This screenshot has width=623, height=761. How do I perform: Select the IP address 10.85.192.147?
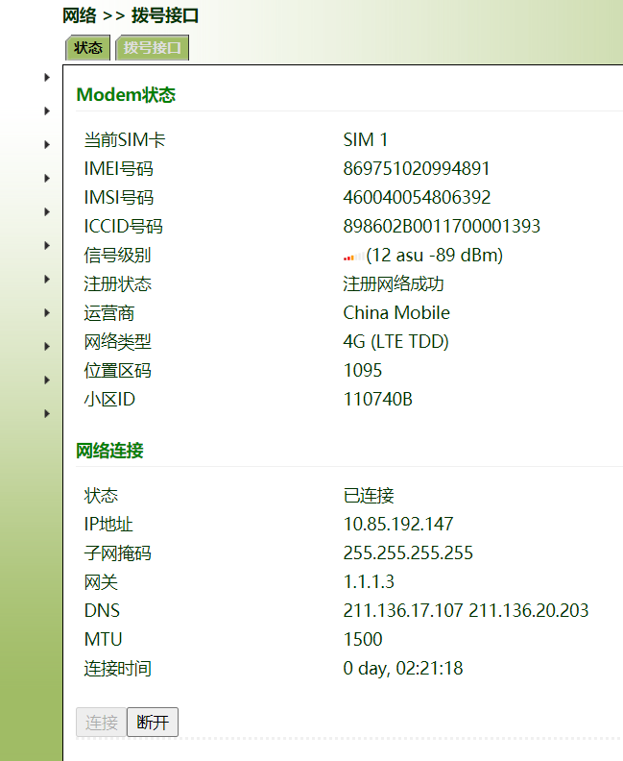(398, 525)
